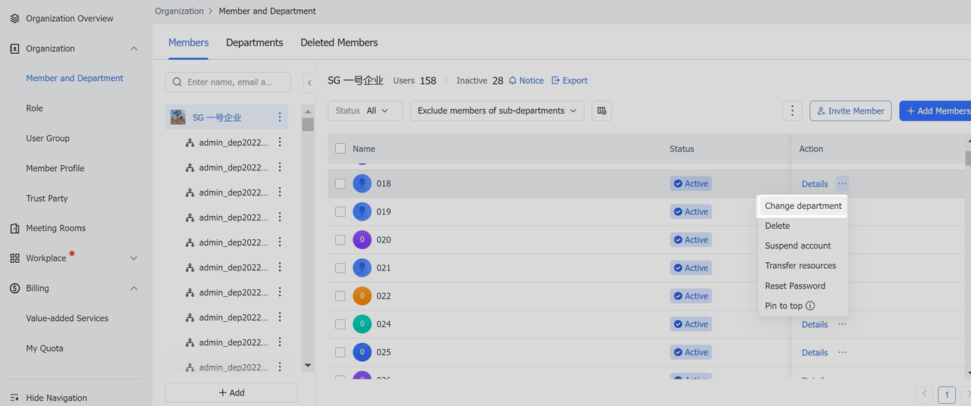Open the more options for SG 一号企业 department

[279, 117]
